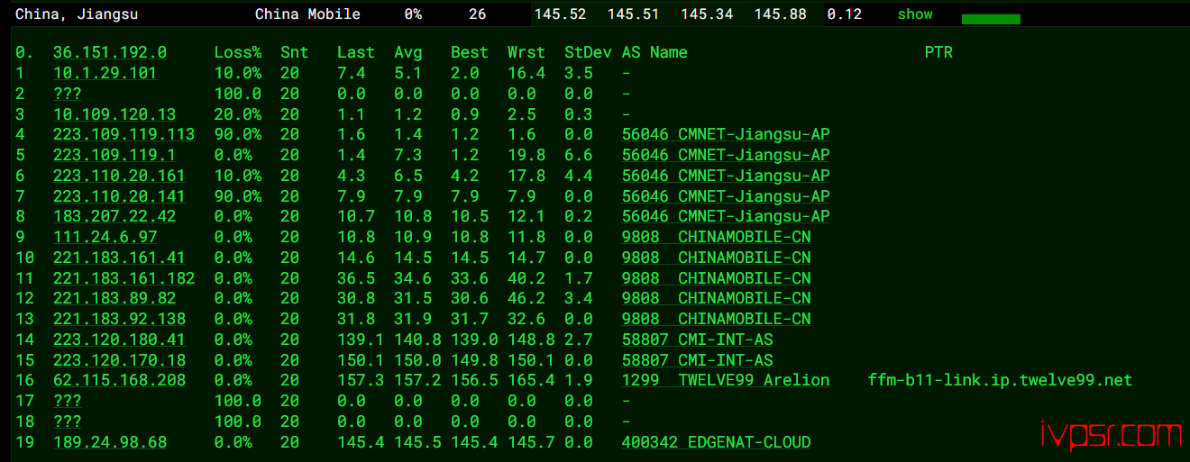Viewport: 1190px width, 462px height.
Task: Open hop 4 IP 223.109.119.113
Action: click(x=124, y=135)
